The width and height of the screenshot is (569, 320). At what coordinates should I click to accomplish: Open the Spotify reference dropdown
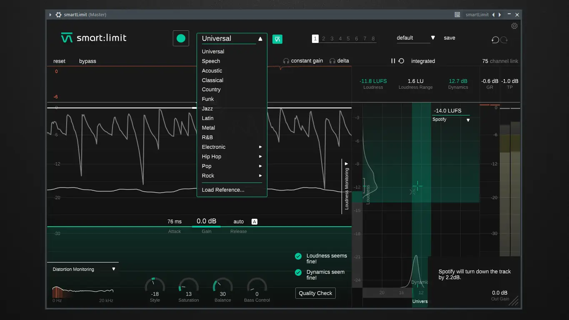pos(451,120)
